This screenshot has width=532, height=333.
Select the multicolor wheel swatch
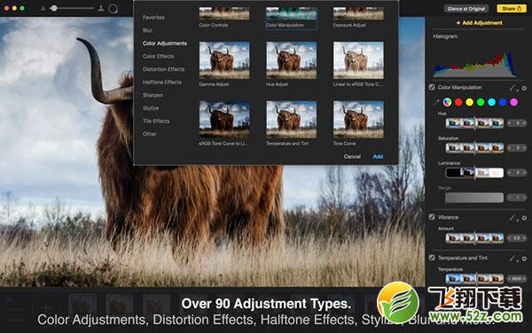[x=447, y=102]
